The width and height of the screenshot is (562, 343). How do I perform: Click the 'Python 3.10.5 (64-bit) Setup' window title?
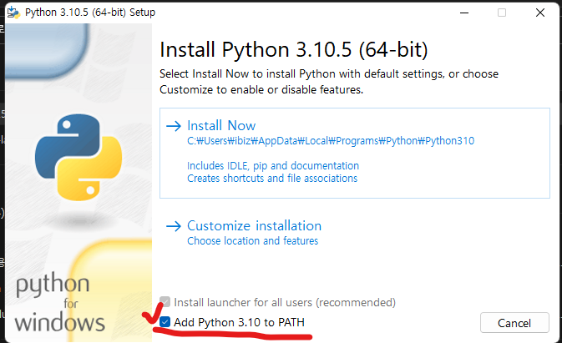point(90,13)
